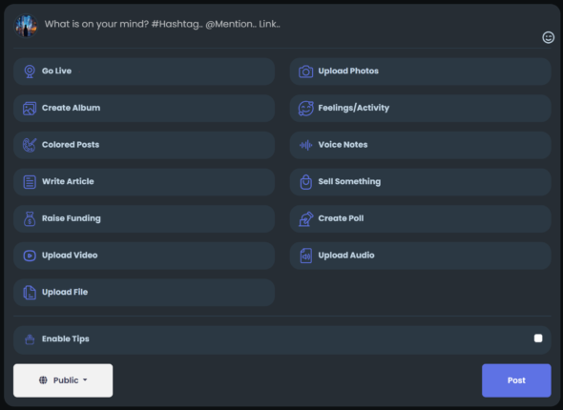This screenshot has width=563, height=410.
Task: Select the Raise Funding option
Action: click(144, 218)
